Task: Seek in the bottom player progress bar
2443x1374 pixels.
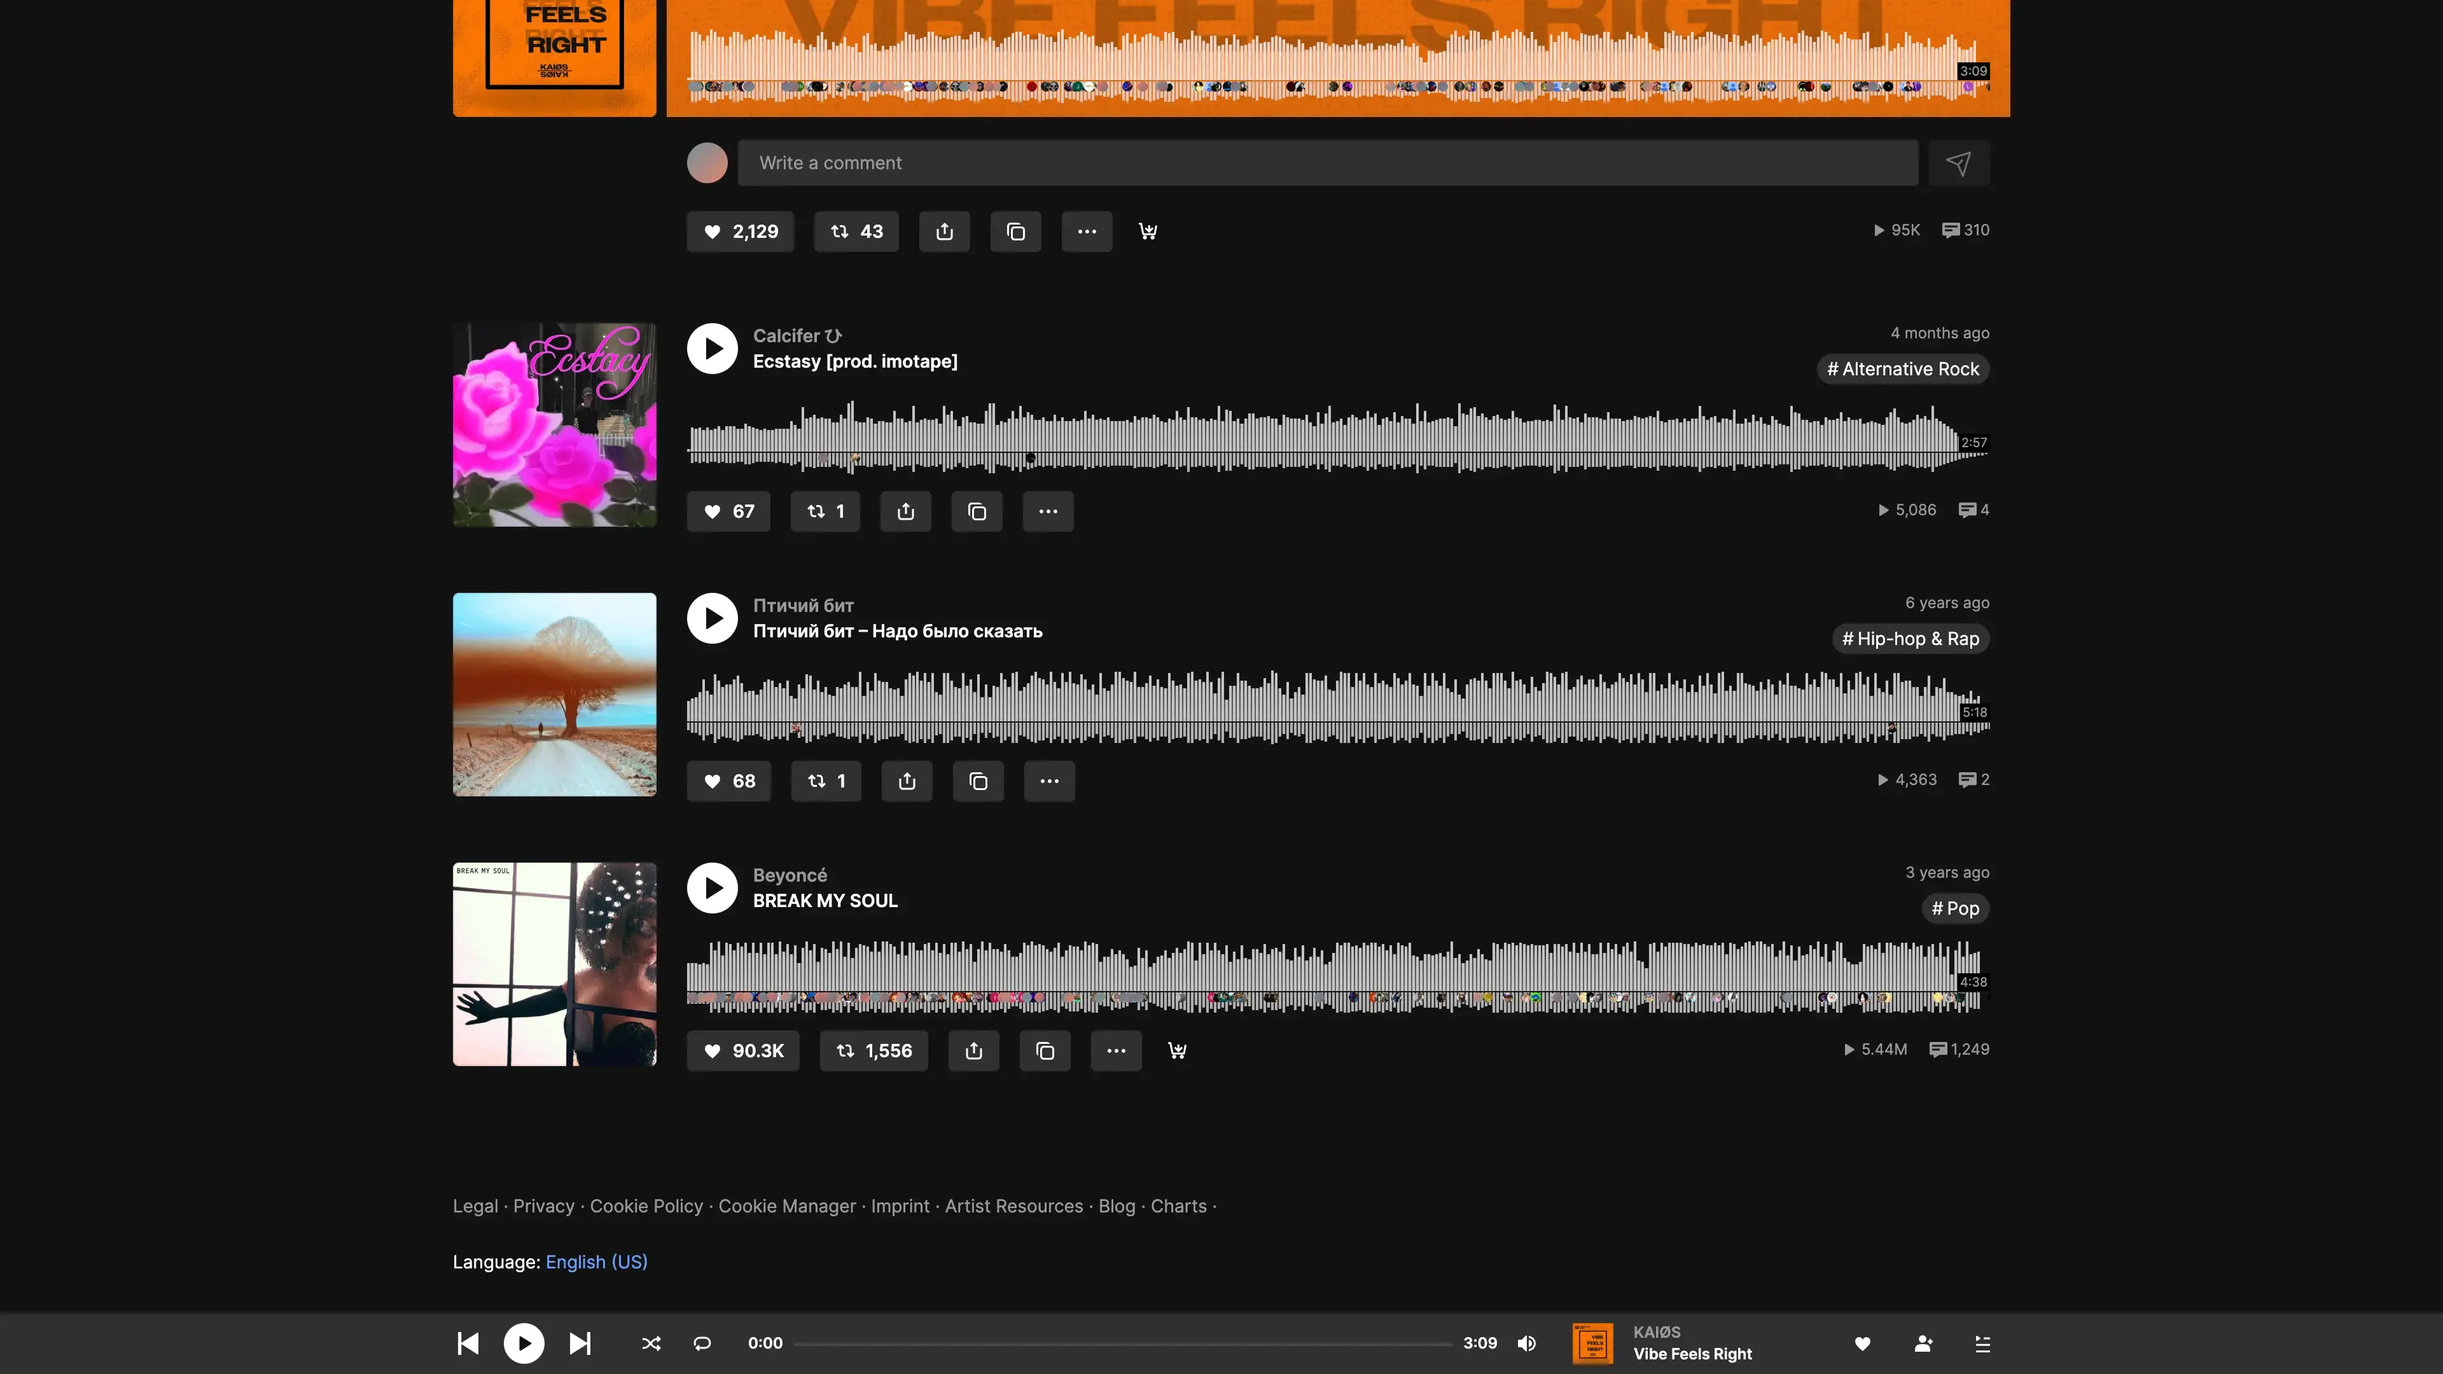Action: point(1122,1343)
